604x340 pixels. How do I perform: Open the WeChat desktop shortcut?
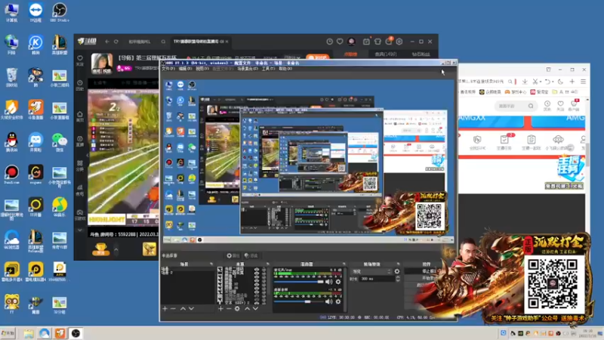click(60, 142)
